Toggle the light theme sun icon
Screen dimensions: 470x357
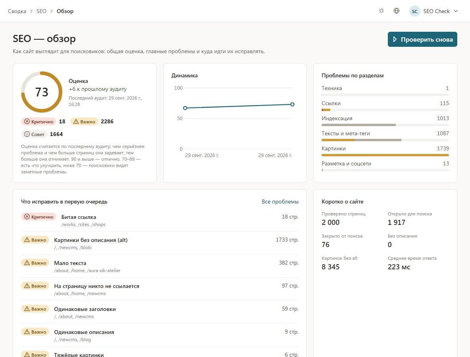381,11
